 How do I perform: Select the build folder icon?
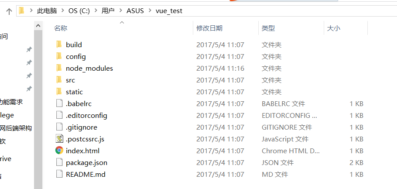(59, 45)
